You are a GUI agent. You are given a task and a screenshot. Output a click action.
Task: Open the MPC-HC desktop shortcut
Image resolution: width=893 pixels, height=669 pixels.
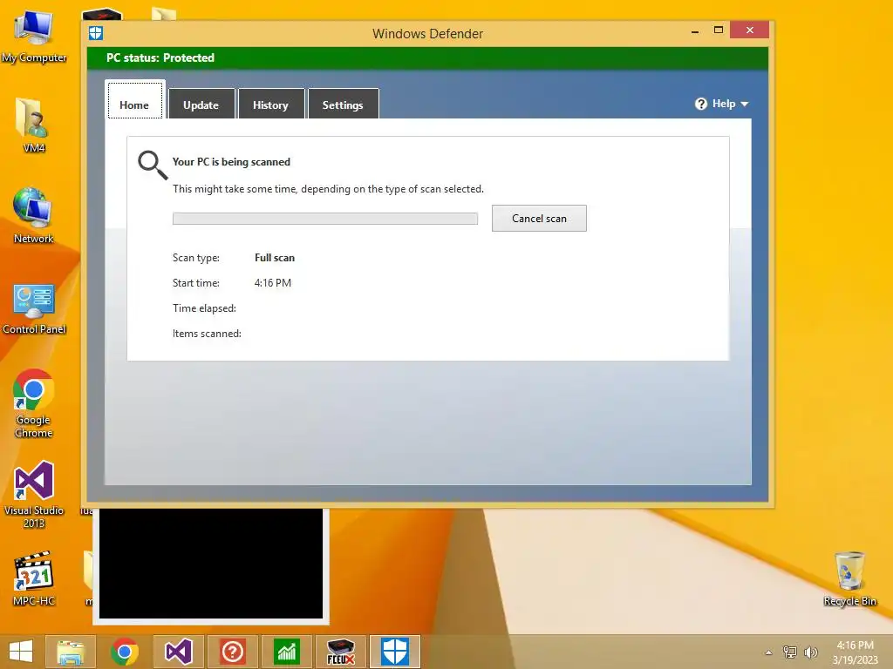pyautogui.click(x=34, y=578)
